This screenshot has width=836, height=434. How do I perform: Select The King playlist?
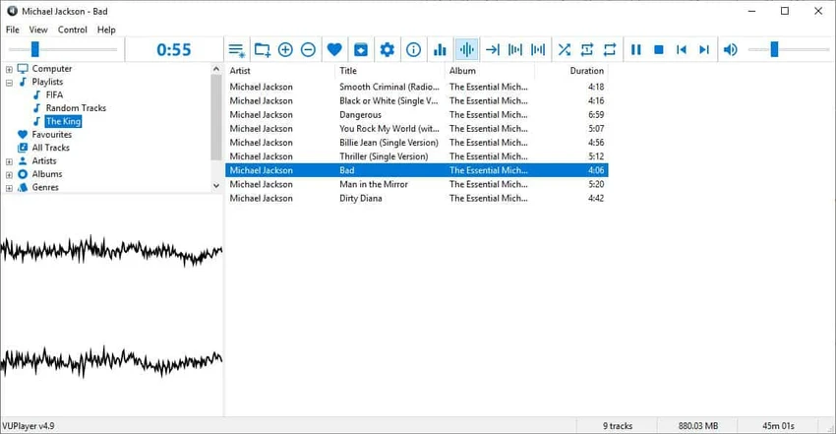[63, 122]
